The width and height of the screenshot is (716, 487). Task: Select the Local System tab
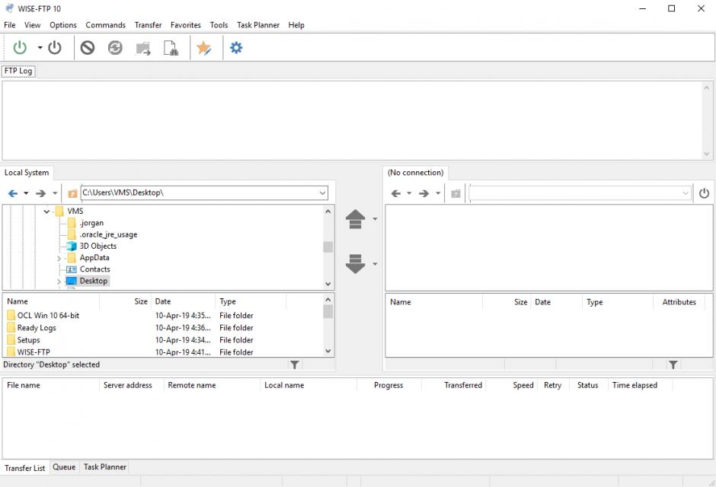(x=27, y=173)
